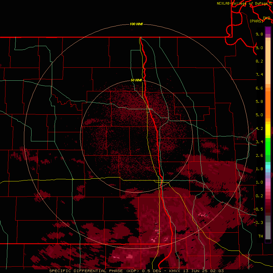Click the 6.6 value on the scale

point(259,88)
